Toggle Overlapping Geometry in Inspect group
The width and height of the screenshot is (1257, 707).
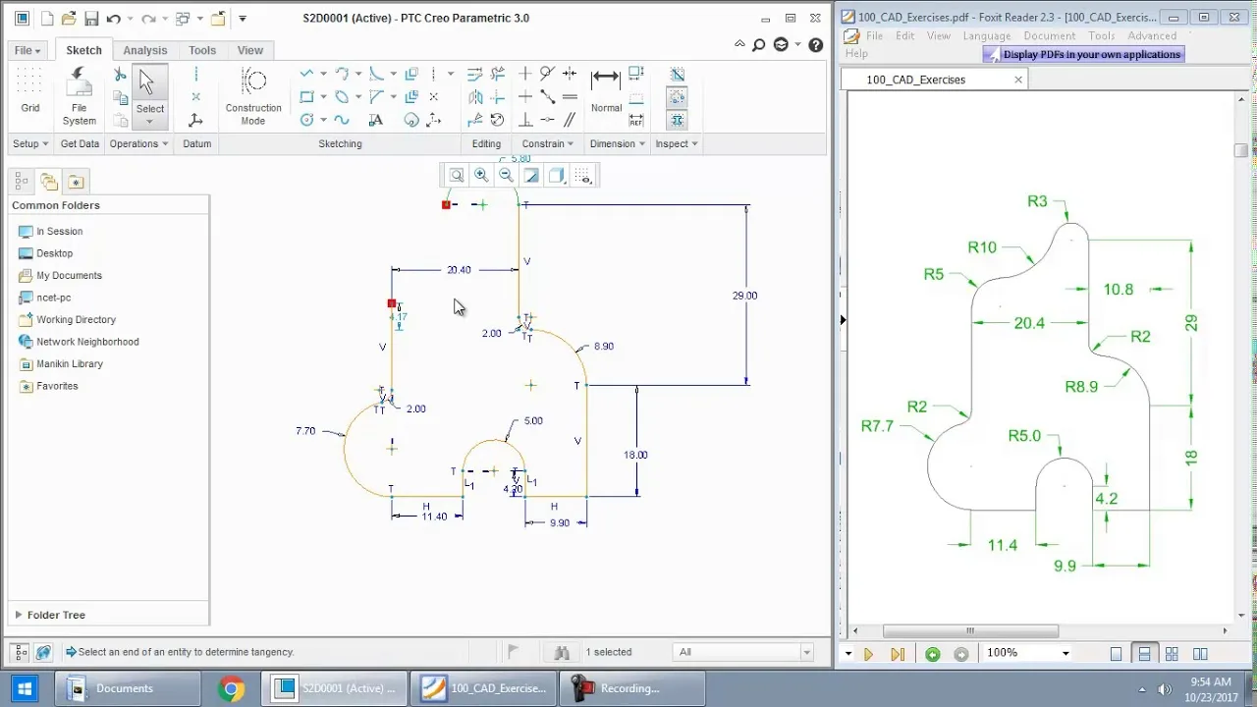click(677, 74)
